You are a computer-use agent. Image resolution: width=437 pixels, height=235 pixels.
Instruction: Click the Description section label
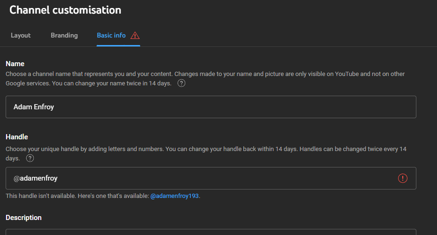coord(24,218)
